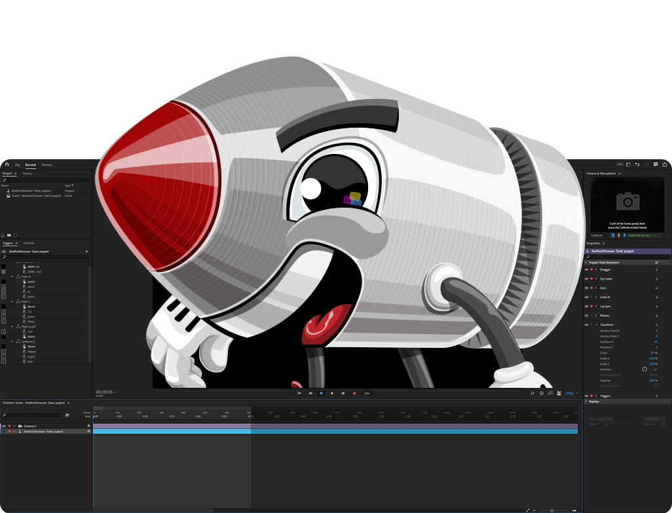
Task: Check the Group Opacity checkbox
Action: pyautogui.click(x=656, y=386)
